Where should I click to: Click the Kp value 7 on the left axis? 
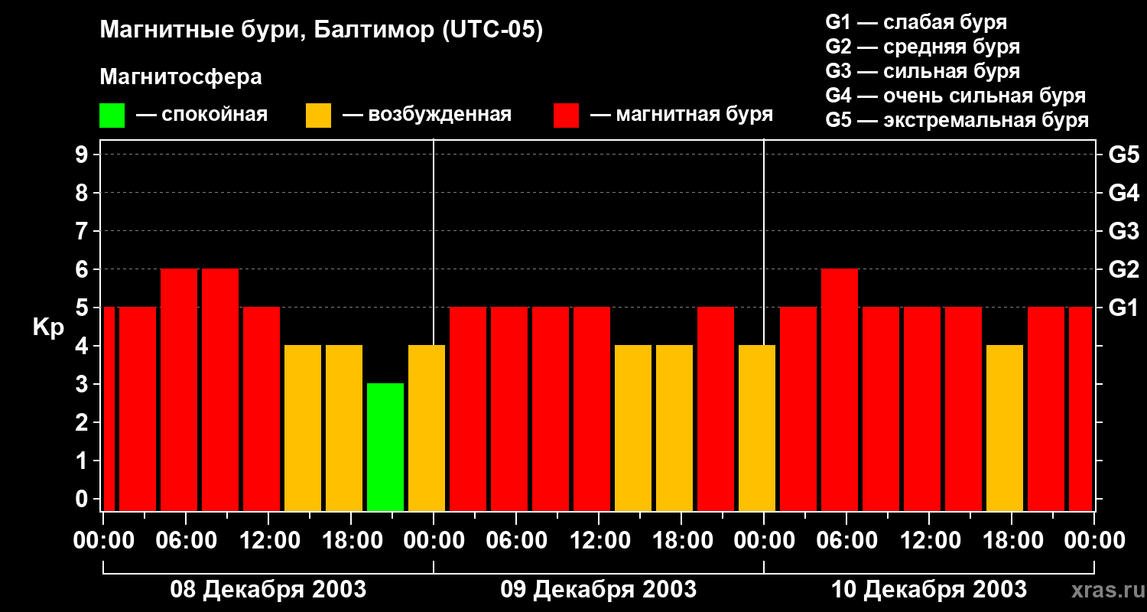pyautogui.click(x=83, y=231)
